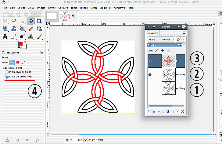This screenshot has height=144, width=222.
Task: Hide layer 01 using its eye icon
Action: pyautogui.click(x=150, y=60)
